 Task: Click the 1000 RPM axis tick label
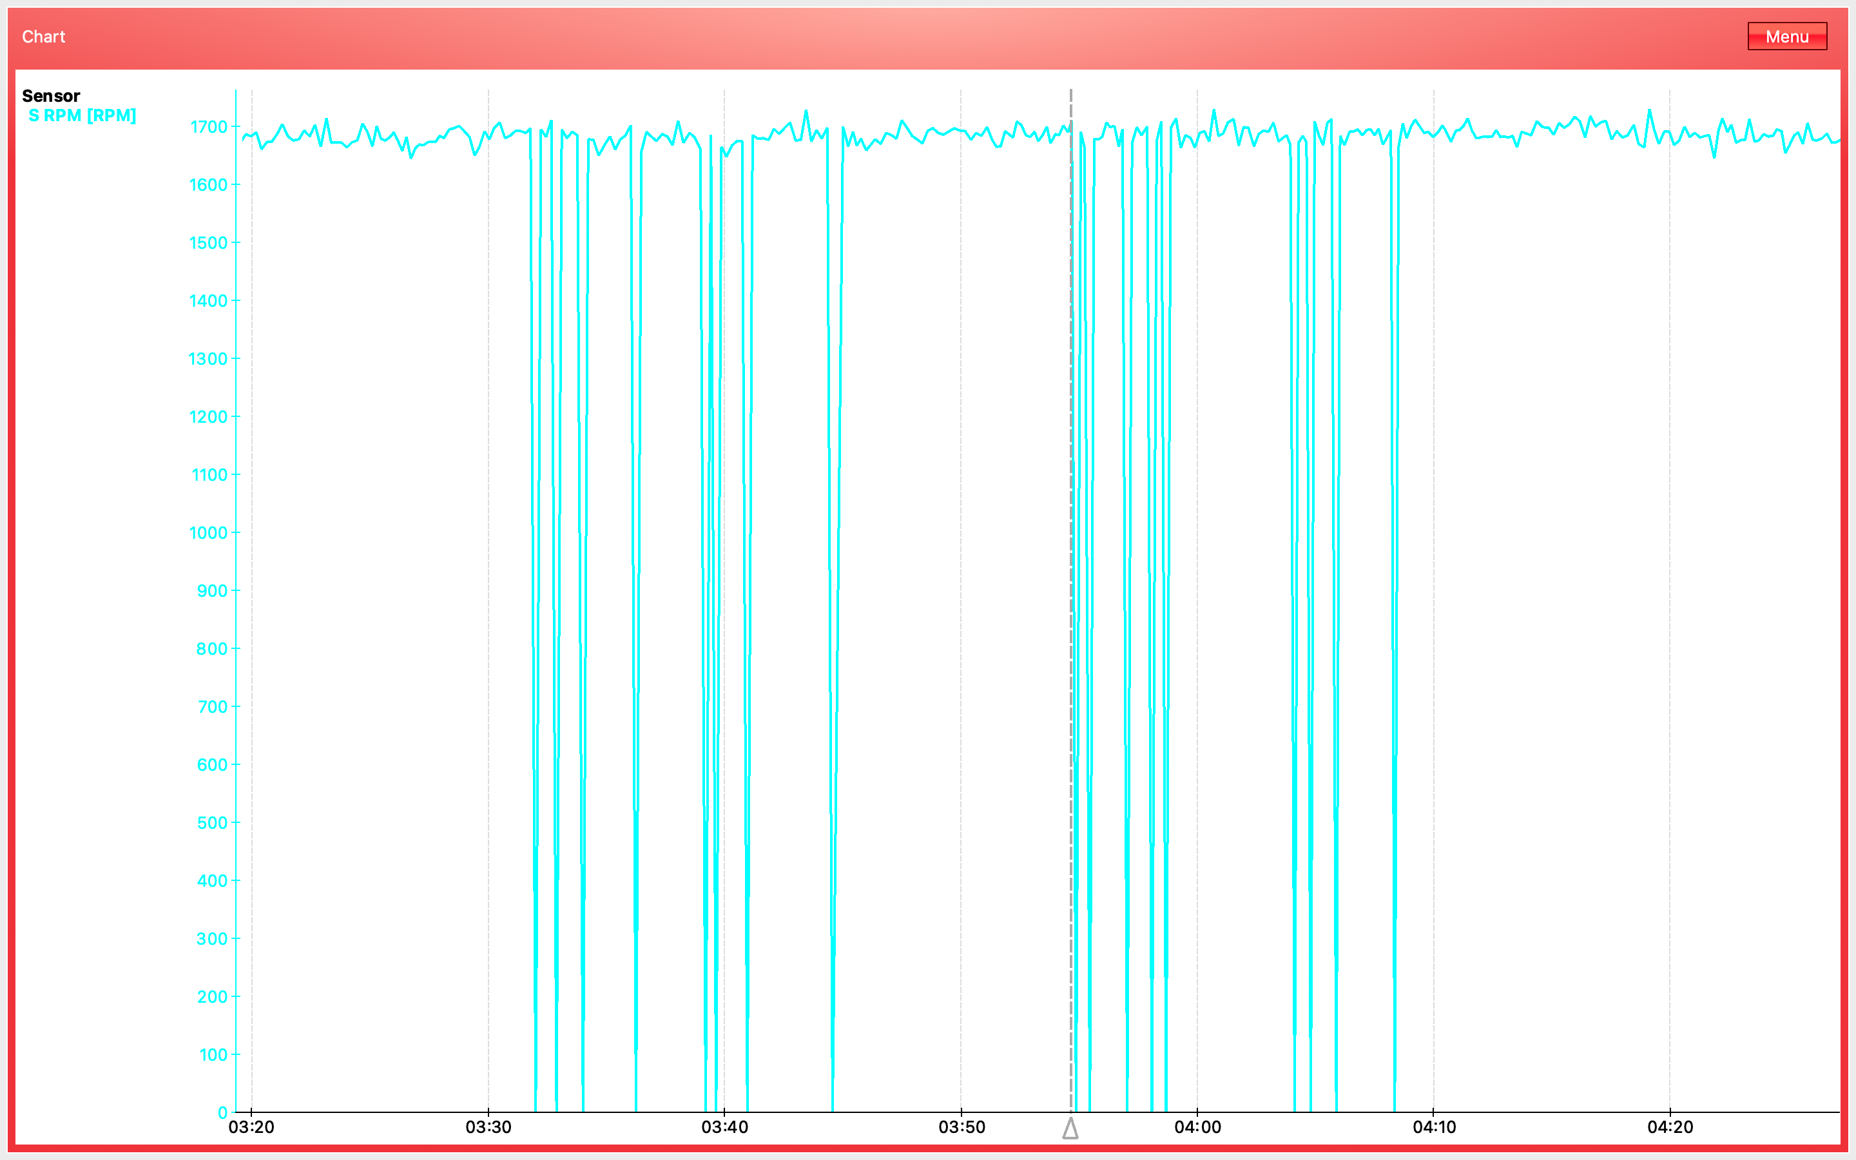click(x=209, y=532)
